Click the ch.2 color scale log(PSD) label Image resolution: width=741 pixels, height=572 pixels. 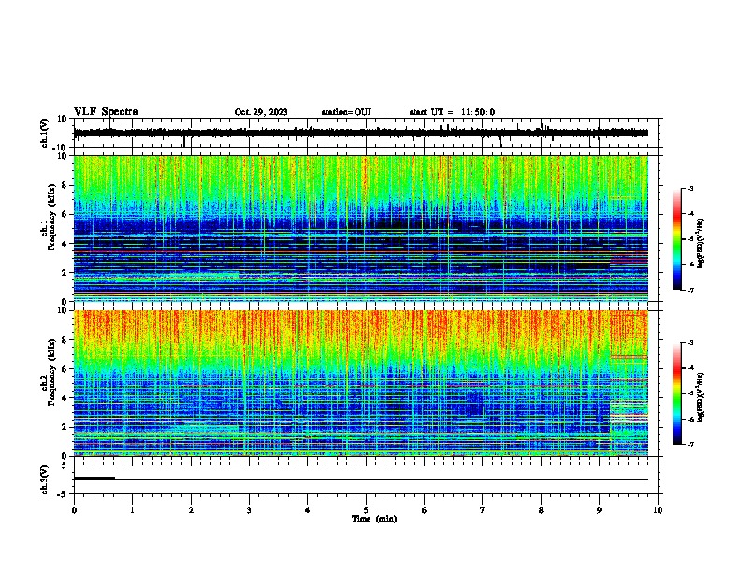coord(700,397)
